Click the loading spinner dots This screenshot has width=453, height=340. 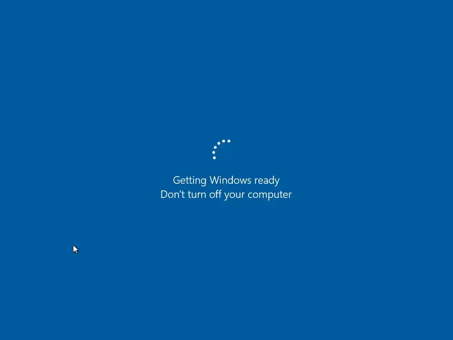pyautogui.click(x=221, y=149)
